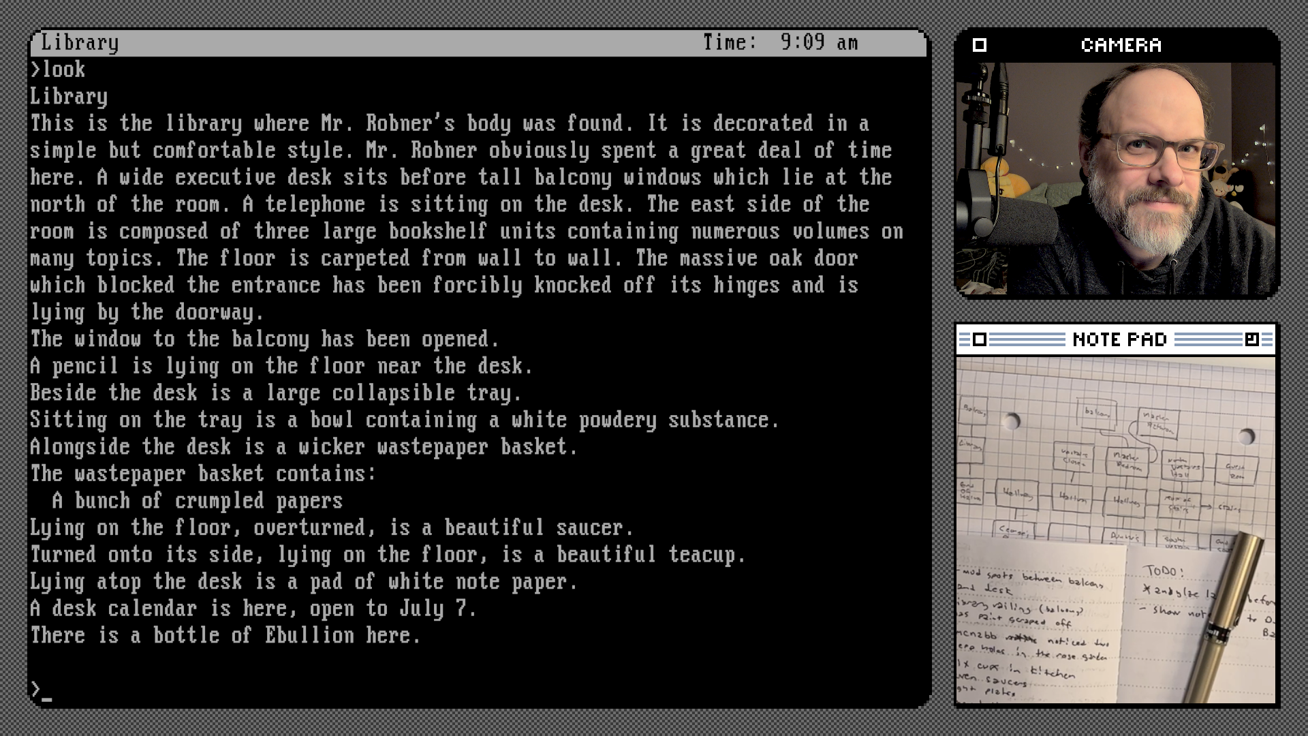Click the "pencil is lying" text line

[x=281, y=366]
